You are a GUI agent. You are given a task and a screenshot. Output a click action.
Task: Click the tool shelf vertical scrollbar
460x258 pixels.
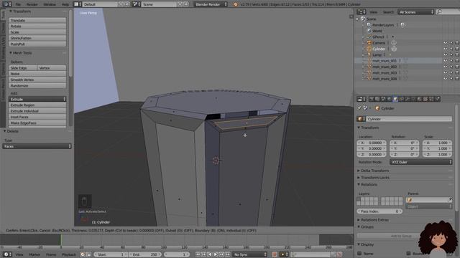pyautogui.click(x=70, y=44)
